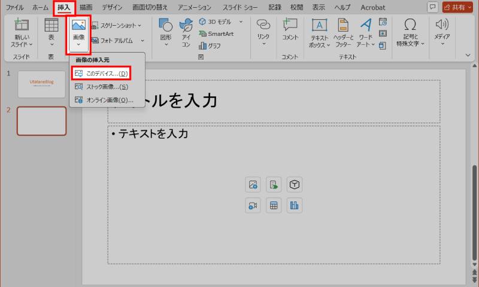Open the 図形 shapes gallery
The height and width of the screenshot is (287, 479).
pos(166,32)
